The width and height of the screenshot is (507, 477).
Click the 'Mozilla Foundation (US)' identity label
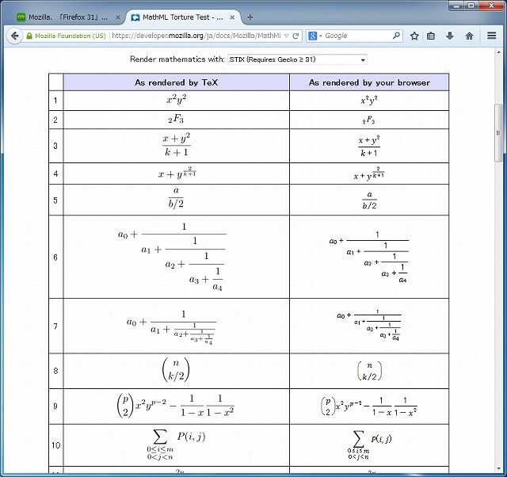[x=71, y=36]
